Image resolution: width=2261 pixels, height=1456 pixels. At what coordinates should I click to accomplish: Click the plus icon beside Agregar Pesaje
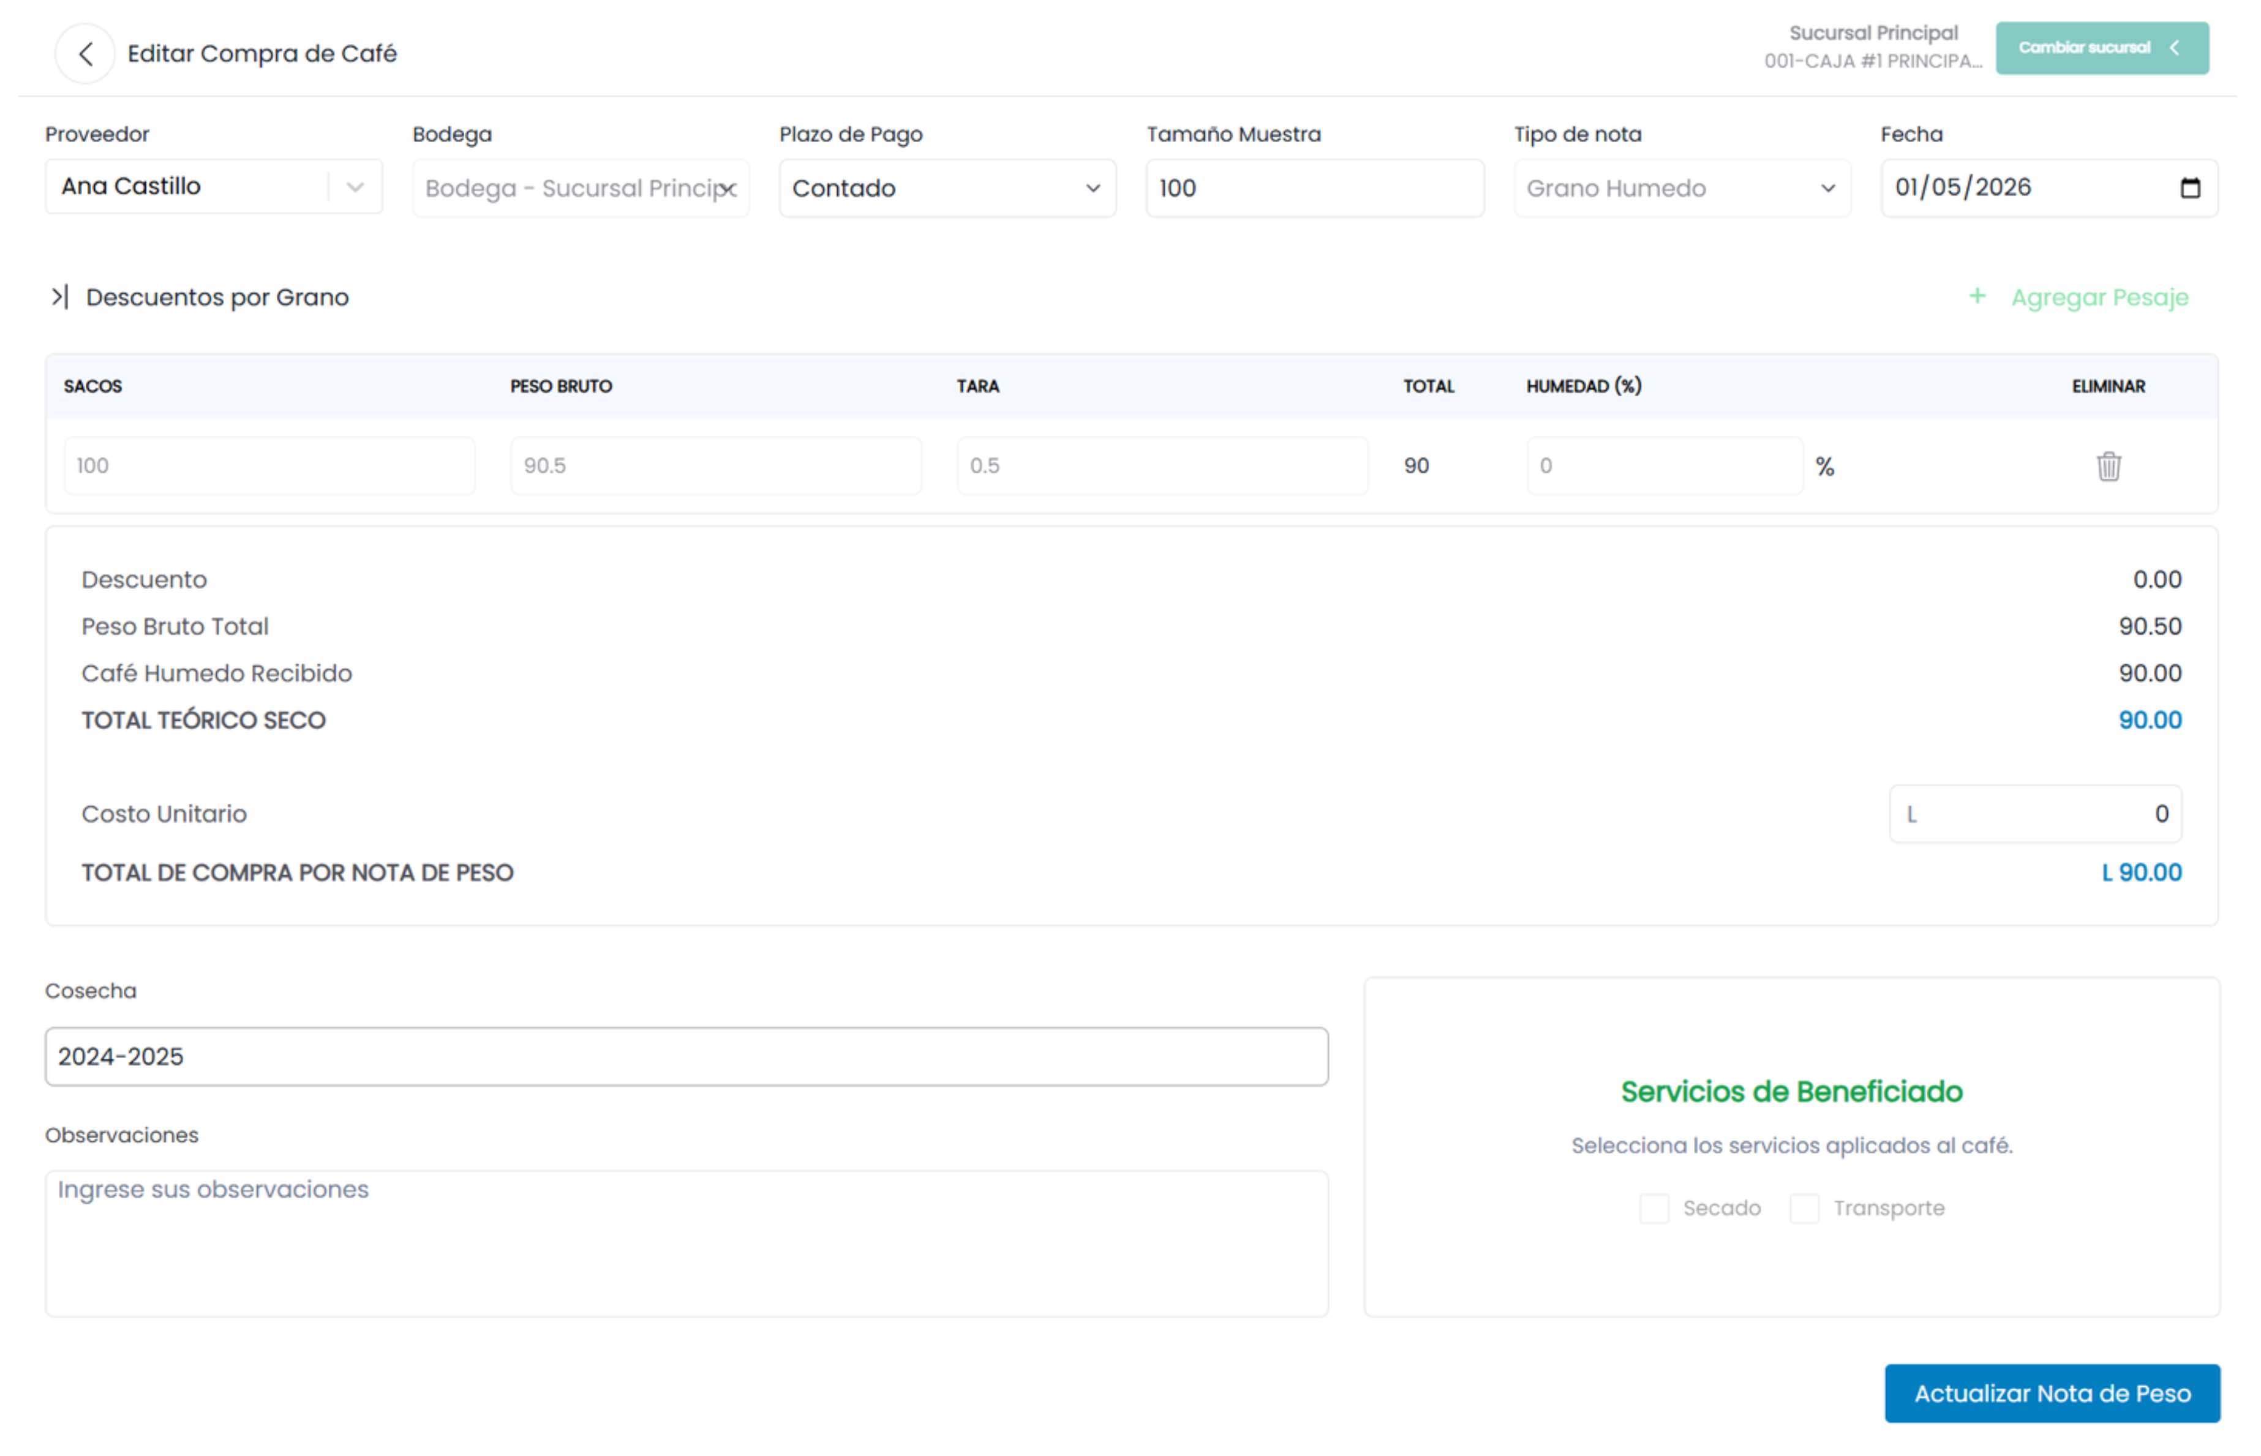pyautogui.click(x=1976, y=297)
